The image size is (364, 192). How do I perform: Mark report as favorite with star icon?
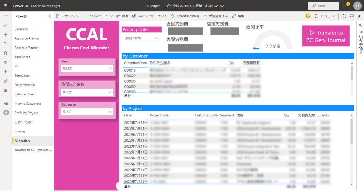[359, 16]
